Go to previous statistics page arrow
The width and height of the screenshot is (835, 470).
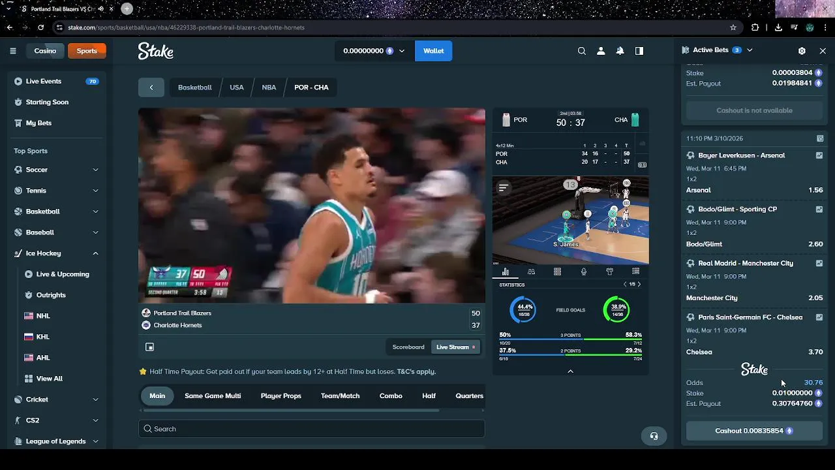[x=625, y=285]
